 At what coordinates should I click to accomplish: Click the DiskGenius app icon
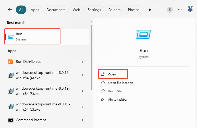click(x=11, y=62)
